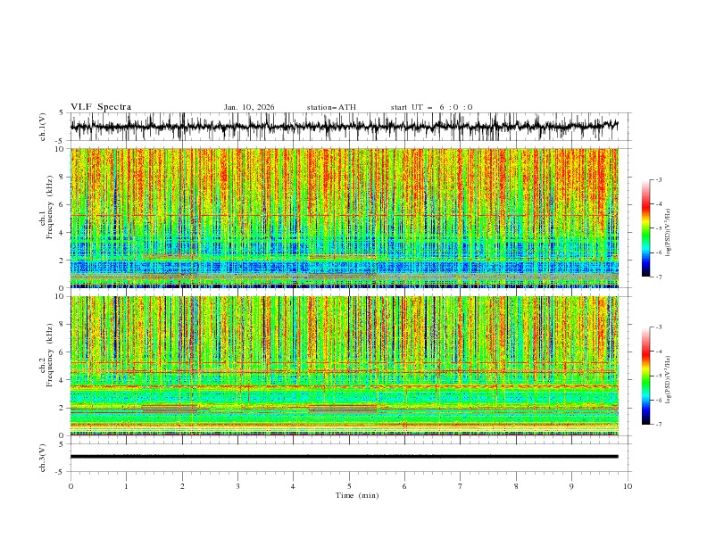Click the ch.2 'Frequency (kHz)' axis label
The height and width of the screenshot is (546, 707).
[50, 354]
